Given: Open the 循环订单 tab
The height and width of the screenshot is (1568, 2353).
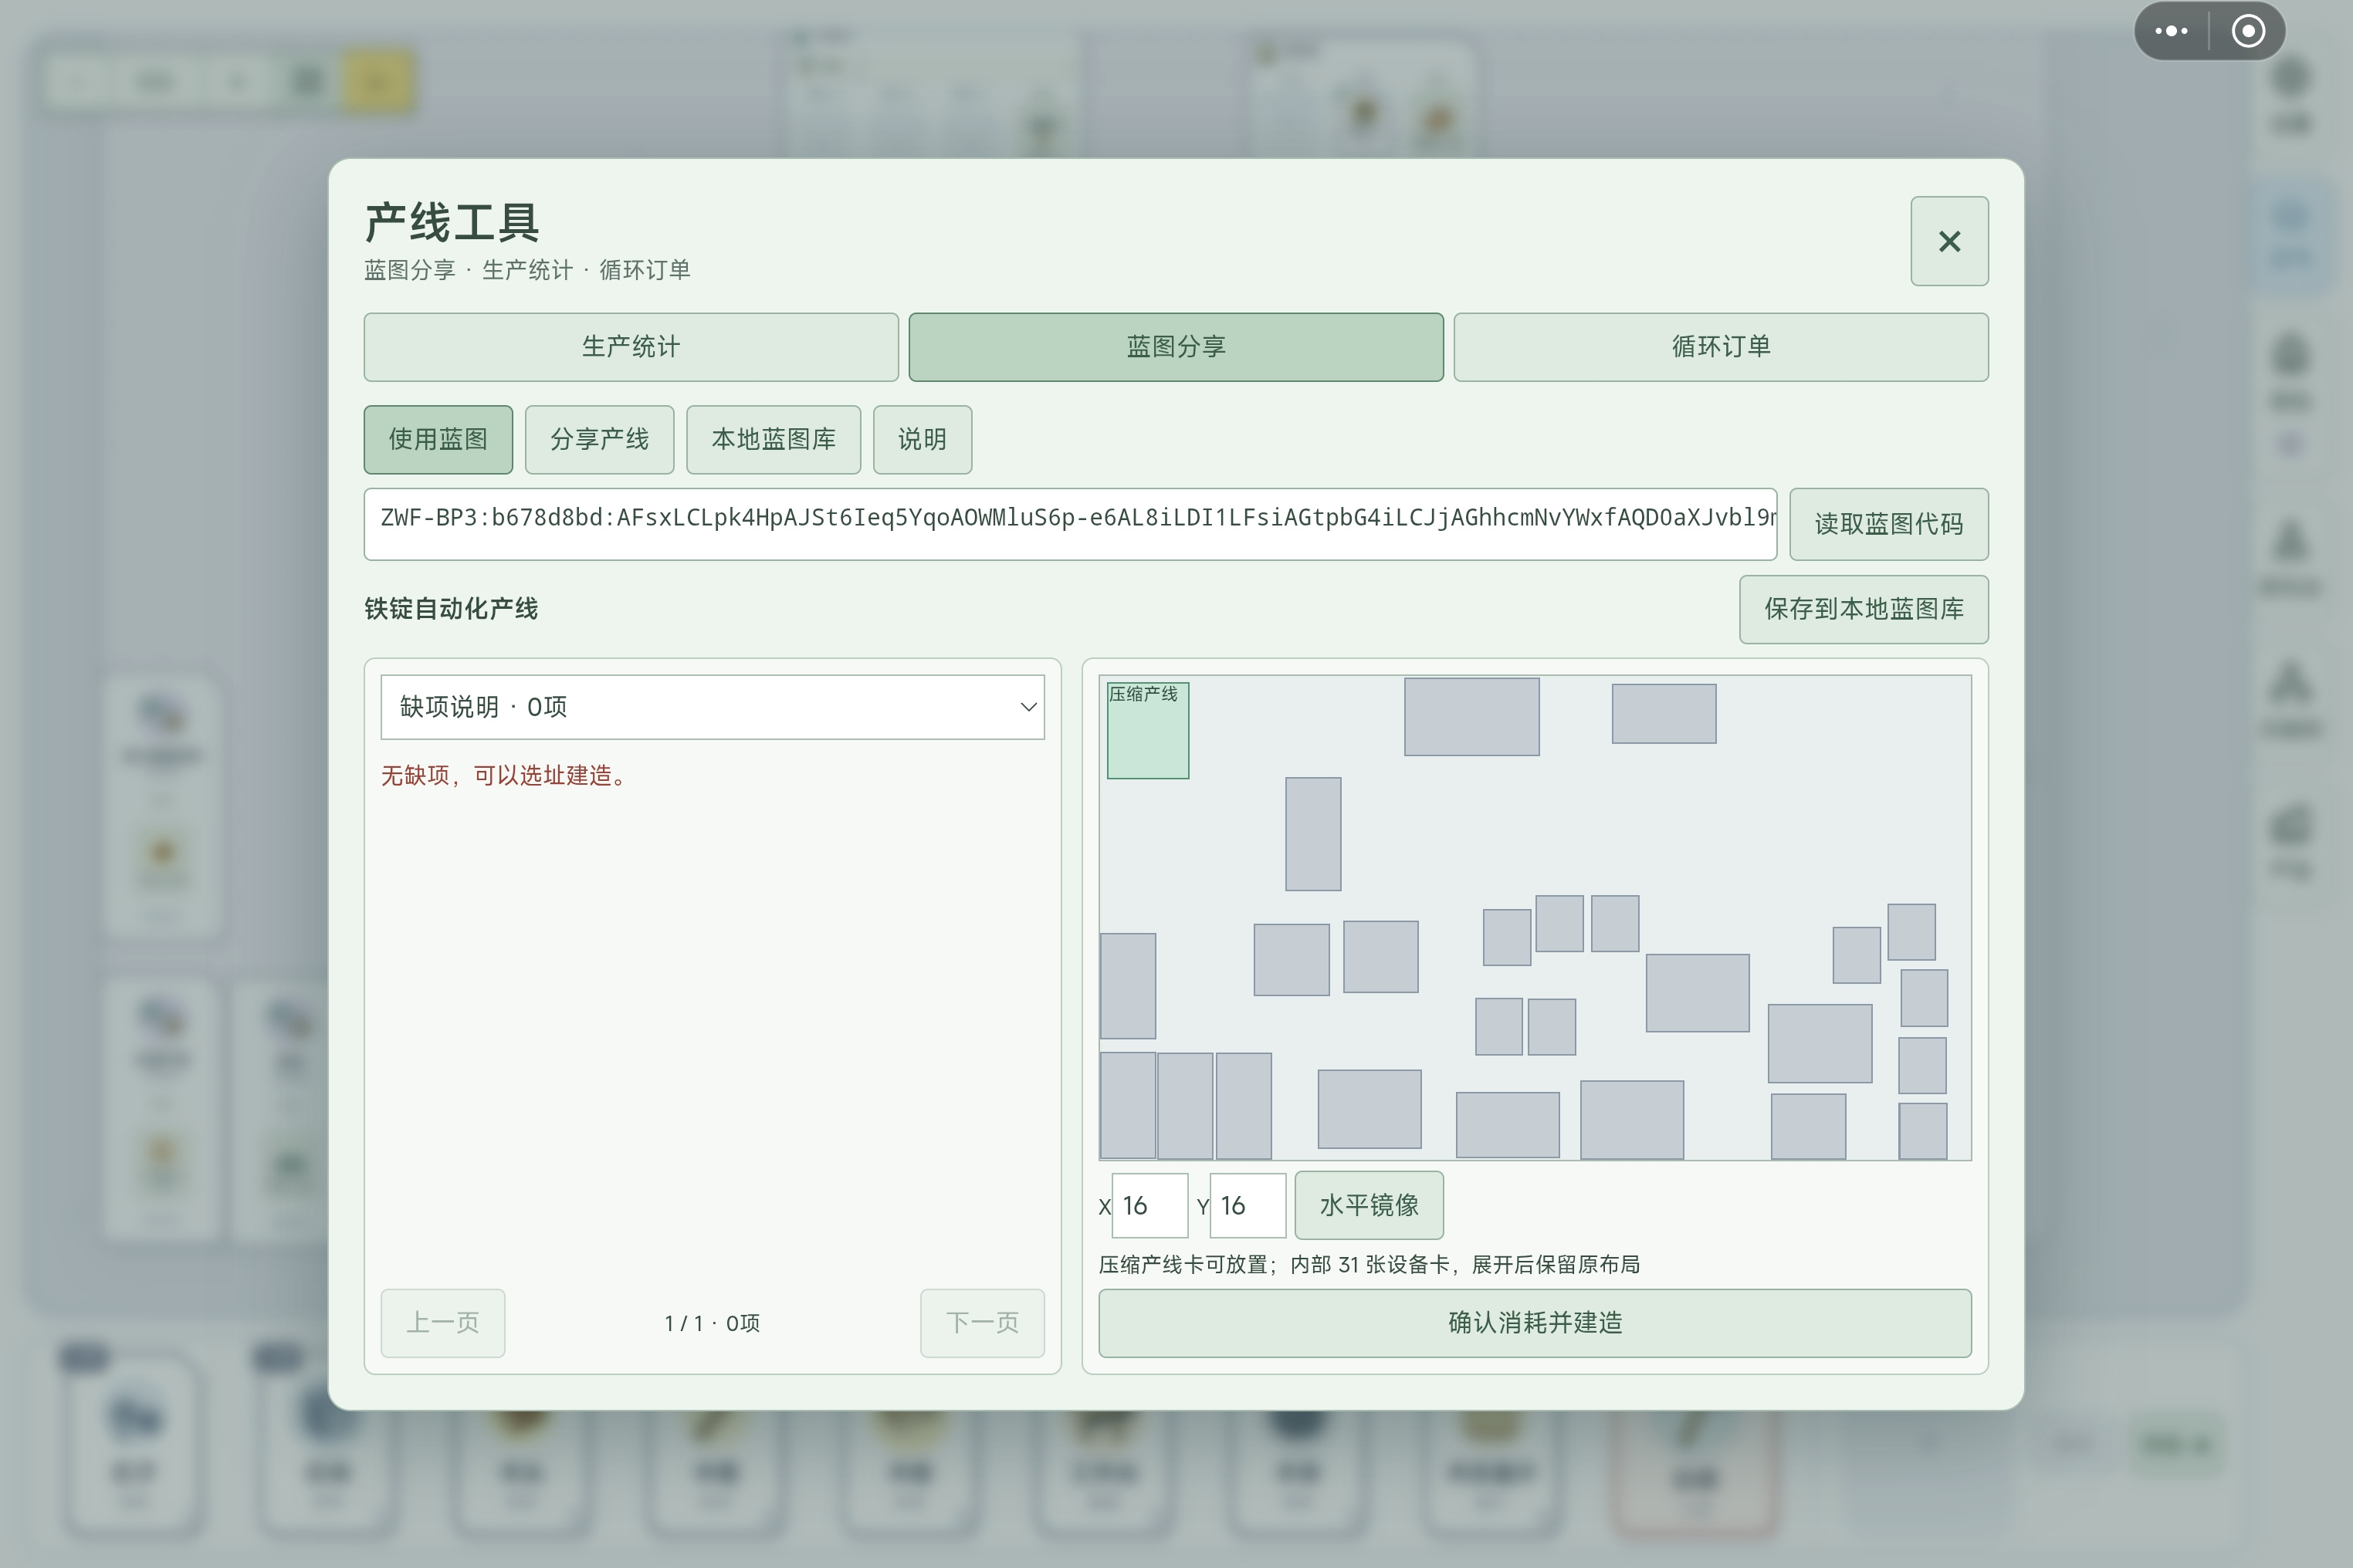Looking at the screenshot, I should click(1721, 347).
